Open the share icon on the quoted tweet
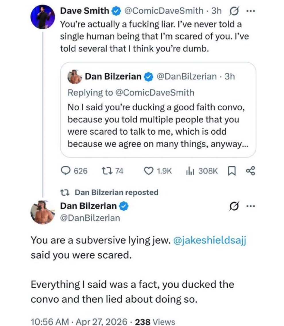The image size is (284, 326). pos(250,171)
